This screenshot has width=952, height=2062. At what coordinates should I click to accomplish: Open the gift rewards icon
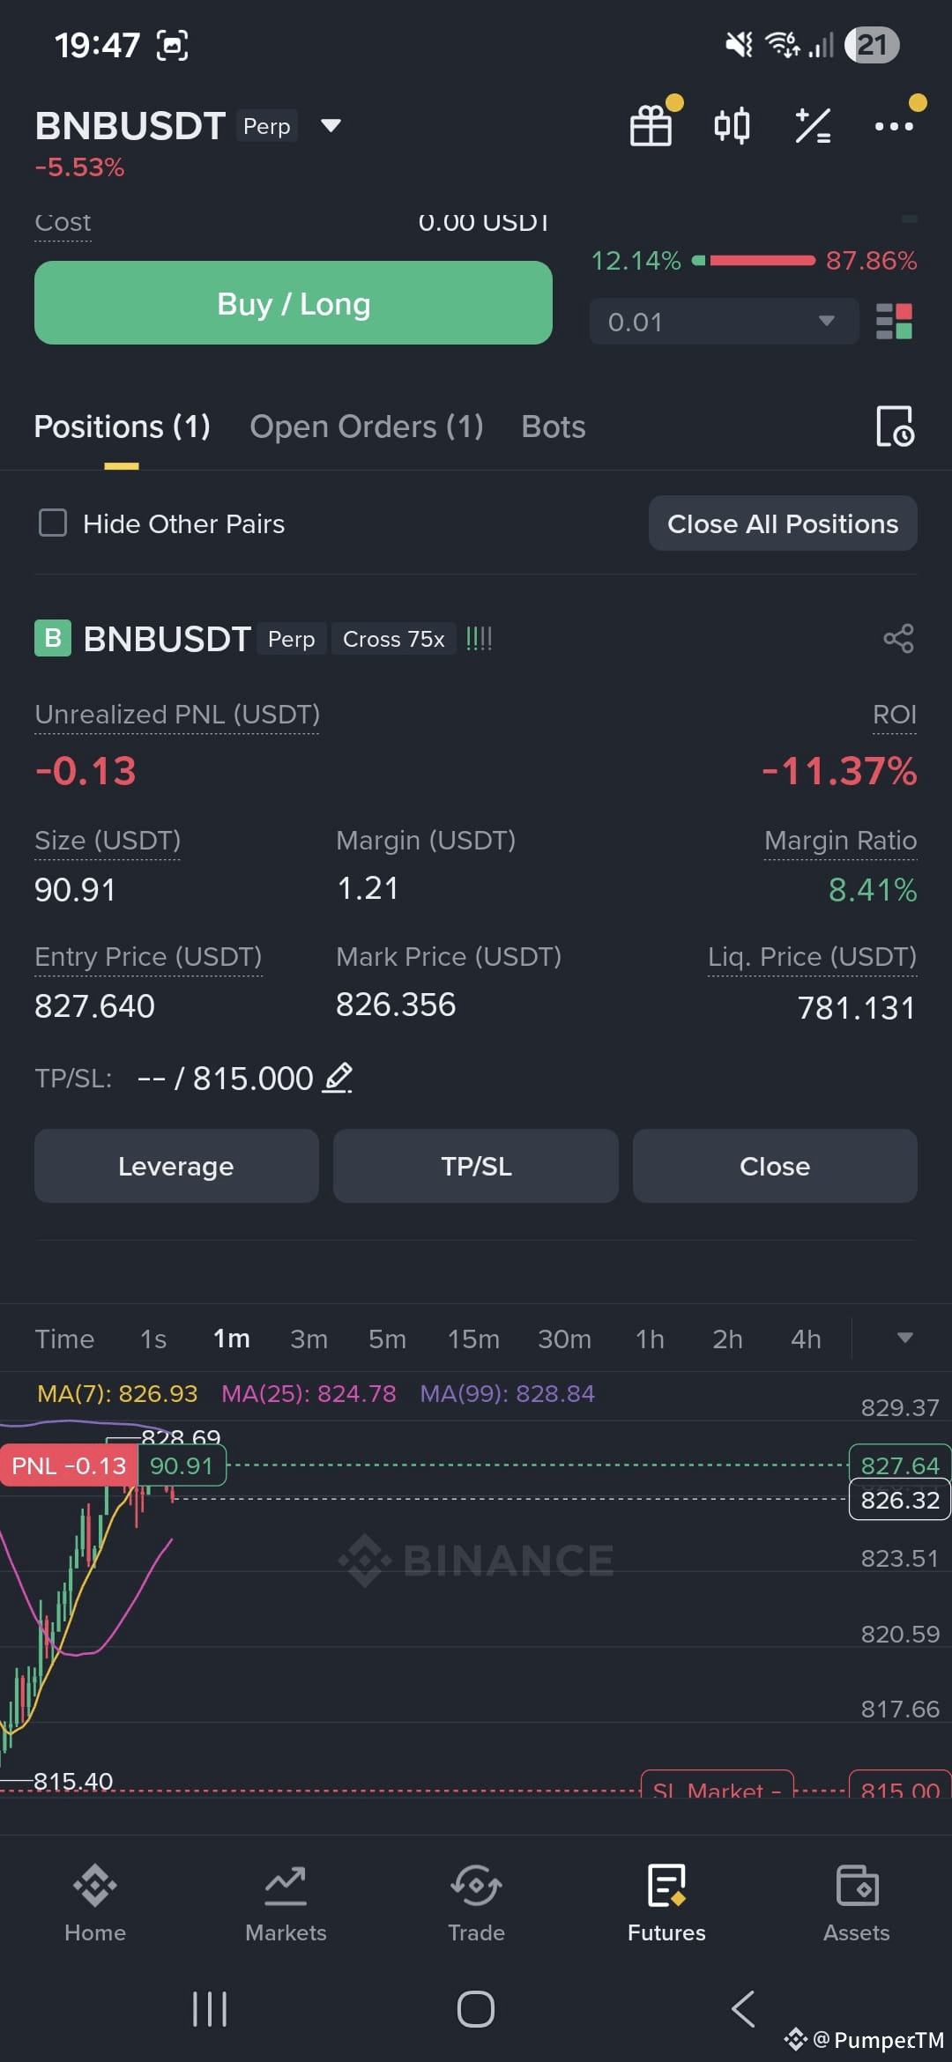tap(651, 126)
